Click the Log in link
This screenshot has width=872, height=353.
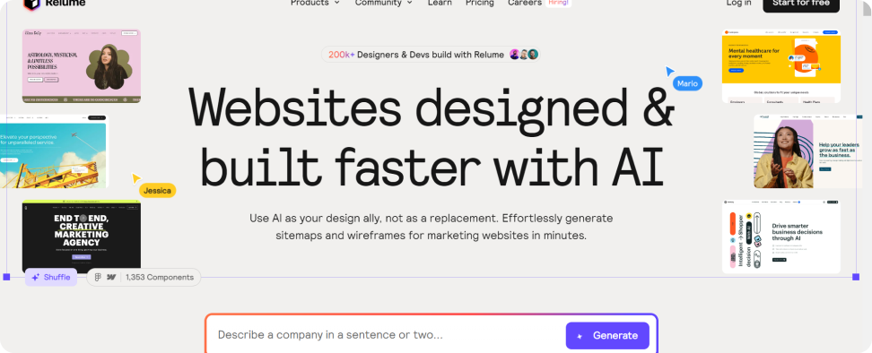(738, 4)
